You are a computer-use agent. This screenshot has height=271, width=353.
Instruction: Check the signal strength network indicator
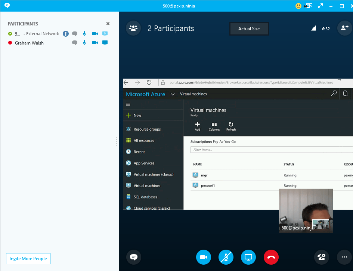click(313, 28)
